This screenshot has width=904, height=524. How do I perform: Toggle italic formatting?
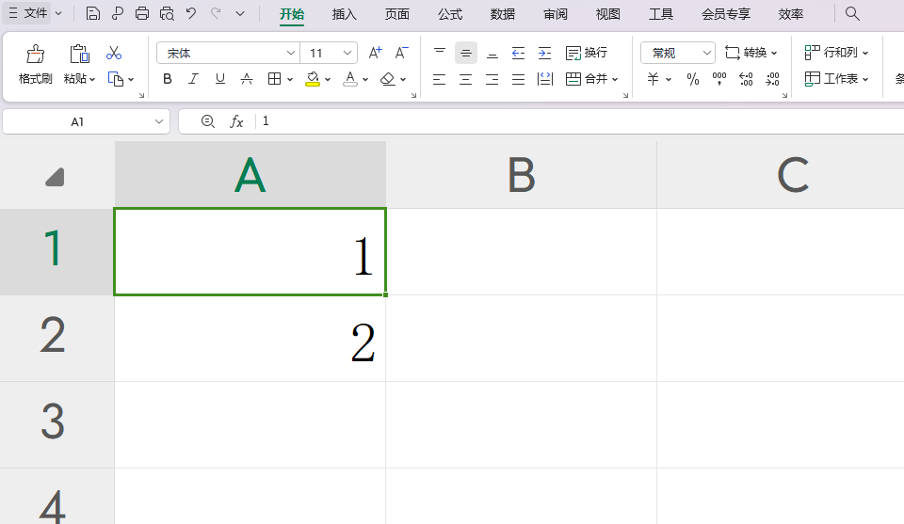point(193,79)
